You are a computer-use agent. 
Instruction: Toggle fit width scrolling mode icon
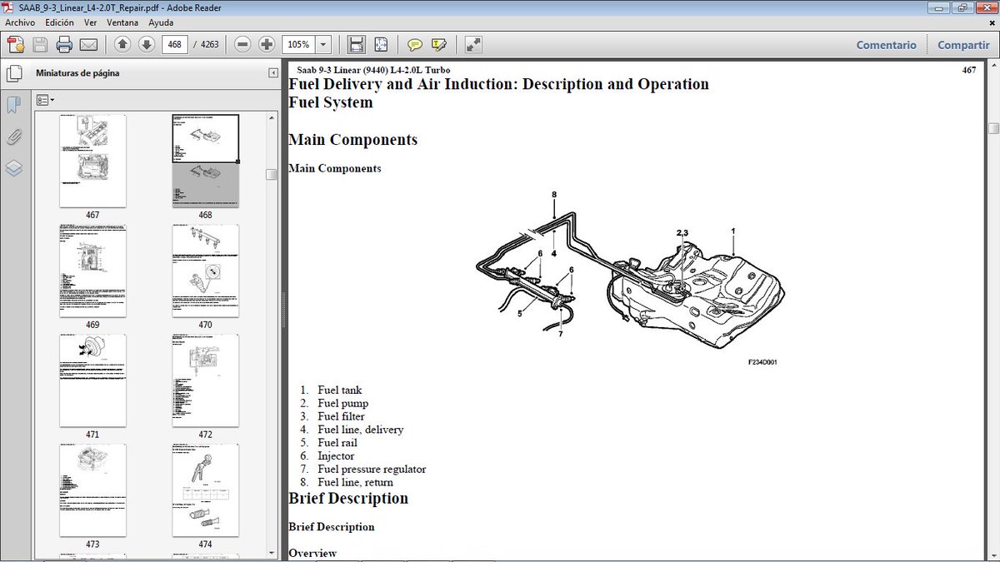pyautogui.click(x=356, y=44)
